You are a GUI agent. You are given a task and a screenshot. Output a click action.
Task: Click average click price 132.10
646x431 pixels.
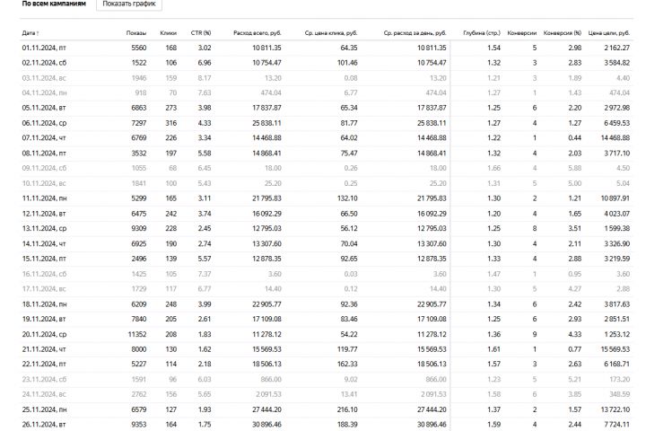pos(347,198)
